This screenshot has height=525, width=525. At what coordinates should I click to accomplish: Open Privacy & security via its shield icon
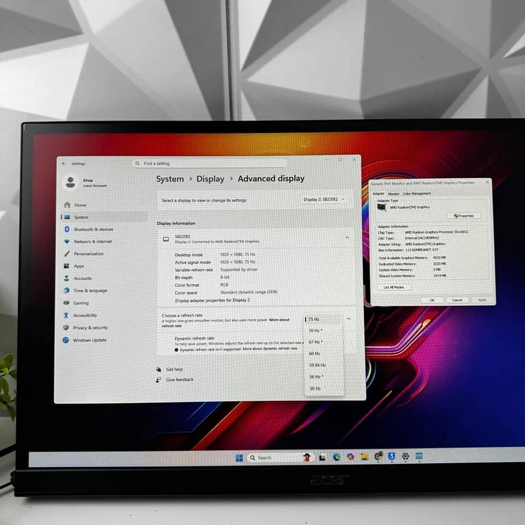66,328
